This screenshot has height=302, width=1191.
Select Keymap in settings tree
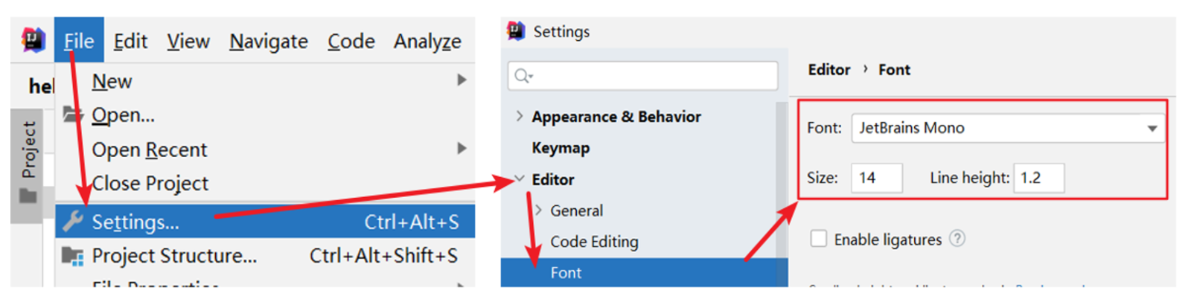[561, 148]
